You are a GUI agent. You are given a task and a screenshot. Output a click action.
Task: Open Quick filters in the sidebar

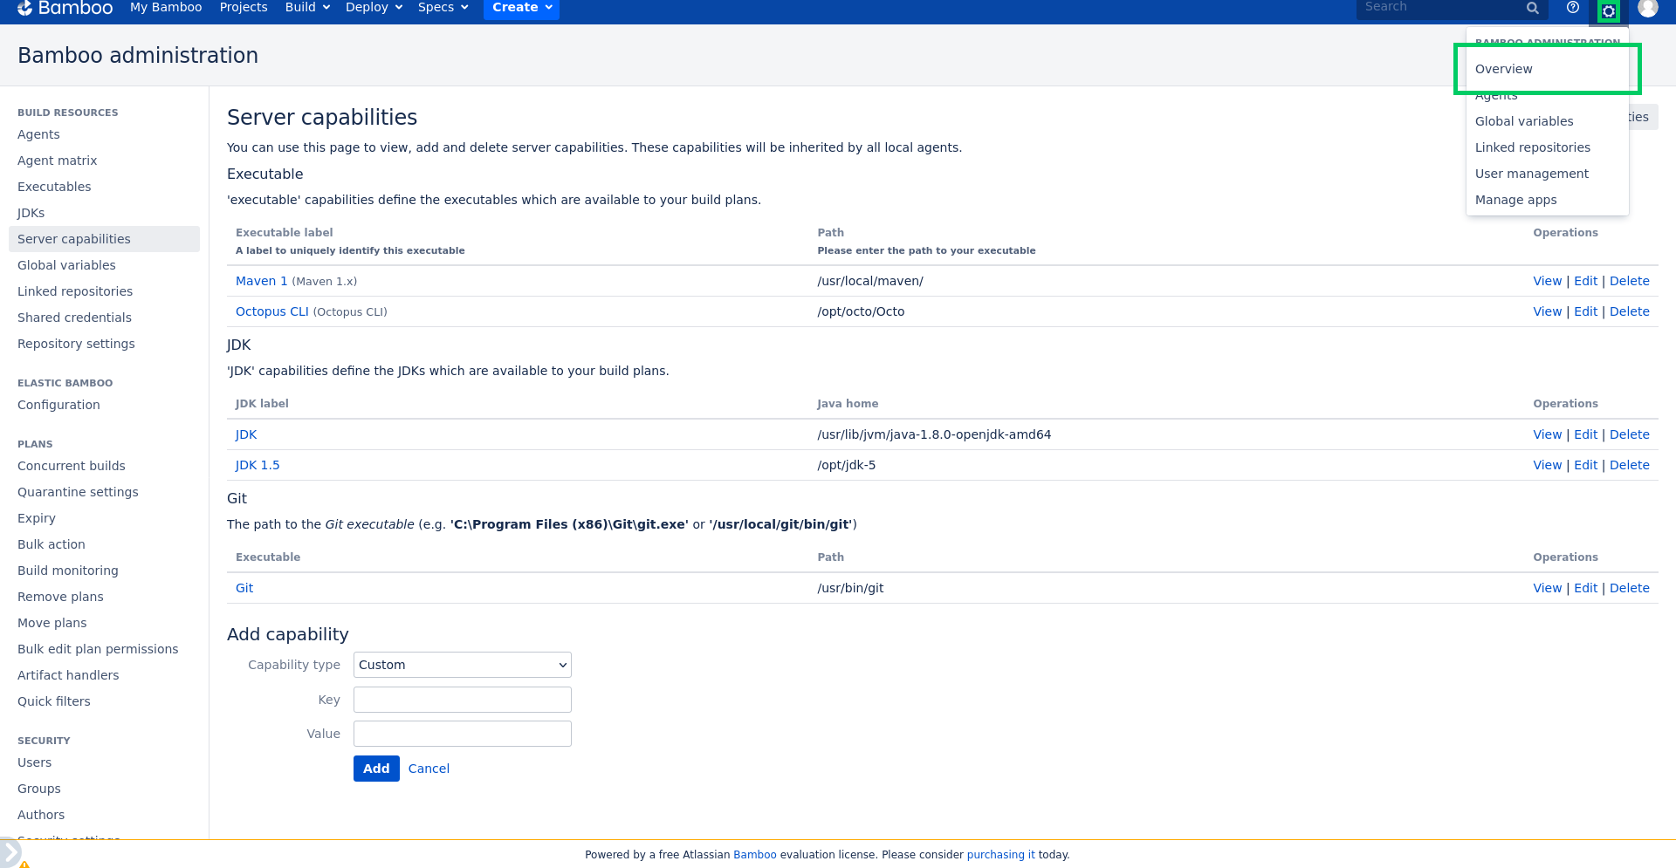click(x=54, y=701)
